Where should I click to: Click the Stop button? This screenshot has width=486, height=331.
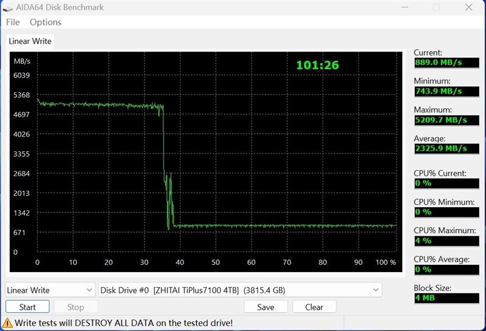[x=75, y=307]
